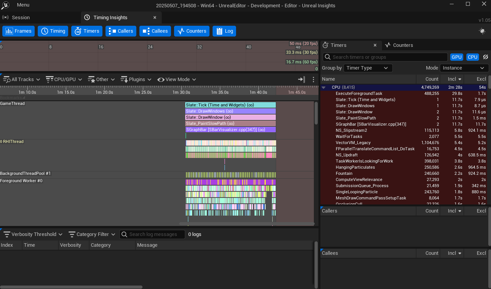
Task: Click the Slate::Tick (Time and Widgets) timing bar
Action: (x=231, y=105)
